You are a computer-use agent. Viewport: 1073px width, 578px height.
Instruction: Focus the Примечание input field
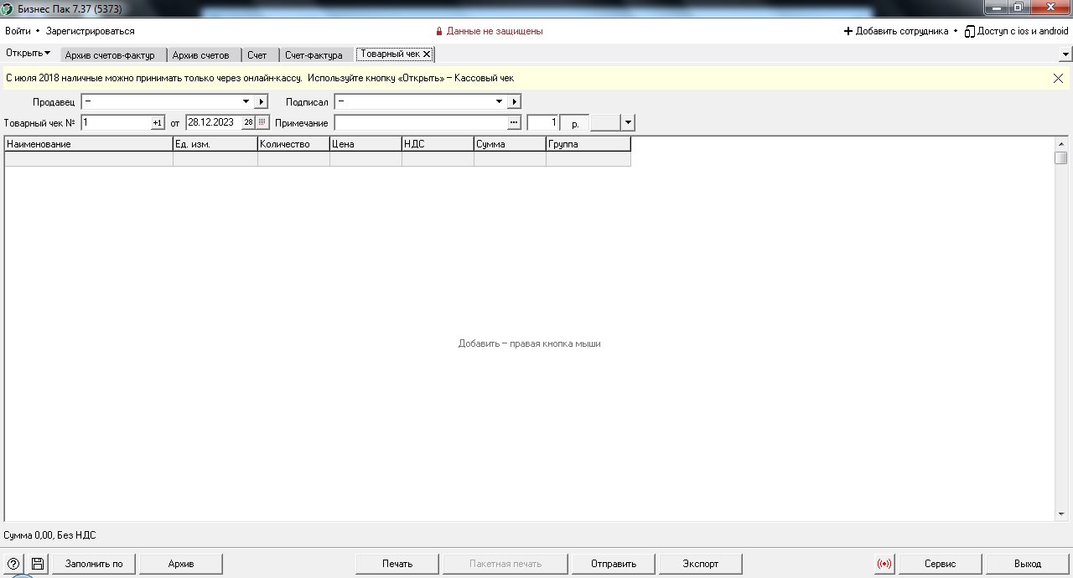coord(420,122)
